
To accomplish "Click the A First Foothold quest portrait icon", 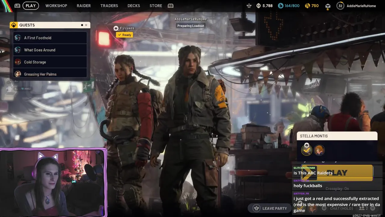I will click(18, 38).
